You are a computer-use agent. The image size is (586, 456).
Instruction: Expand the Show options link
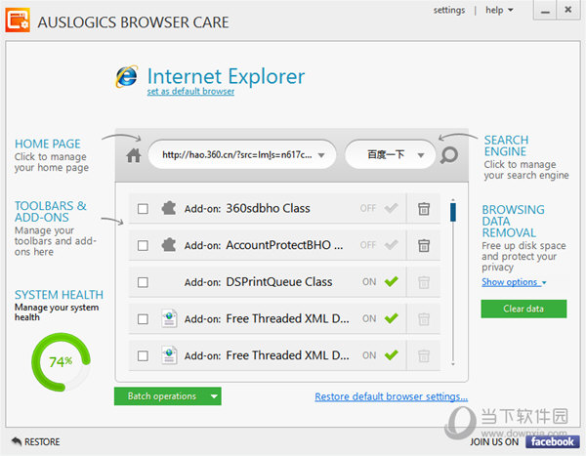514,282
